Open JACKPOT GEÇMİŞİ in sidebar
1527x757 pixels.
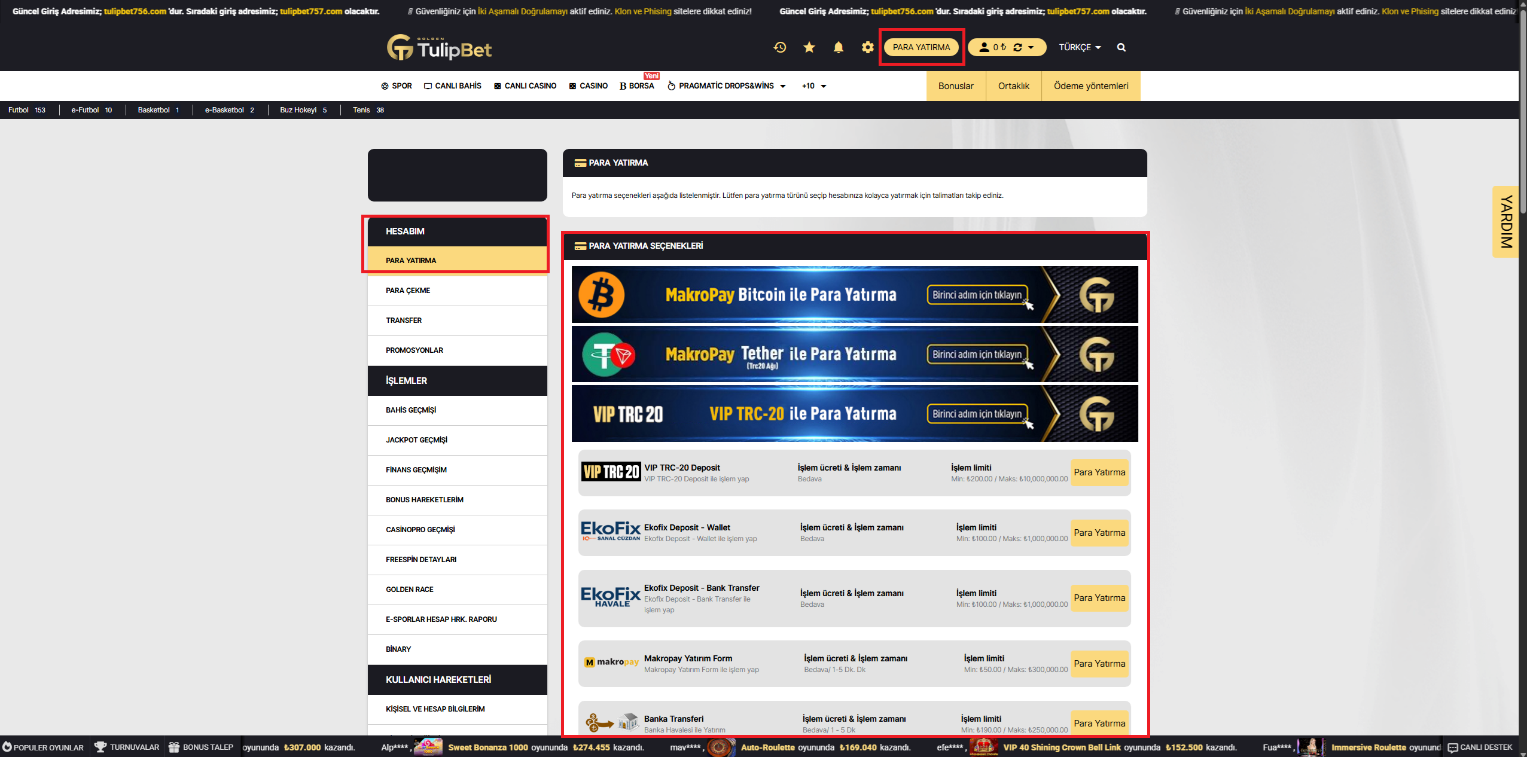pyautogui.click(x=458, y=440)
